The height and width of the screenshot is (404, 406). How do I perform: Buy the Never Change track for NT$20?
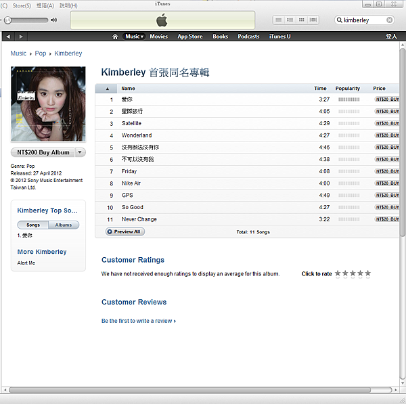pyautogui.click(x=387, y=219)
